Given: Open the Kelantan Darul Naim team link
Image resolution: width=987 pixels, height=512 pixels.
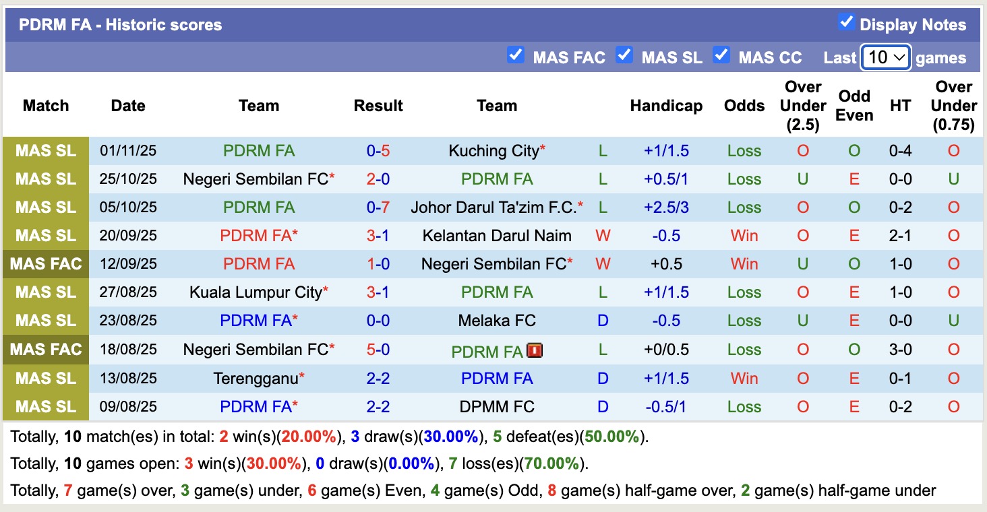Looking at the screenshot, I should tap(497, 235).
